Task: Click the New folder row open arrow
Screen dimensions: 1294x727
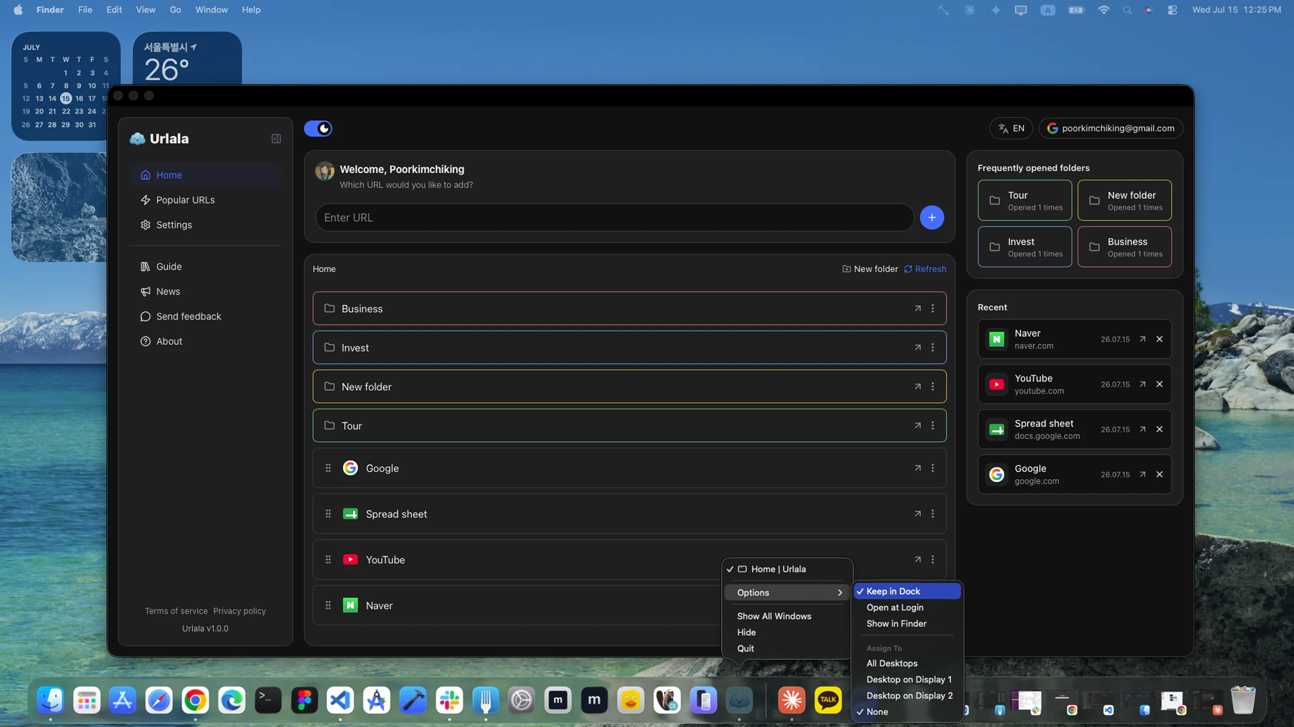Action: pyautogui.click(x=918, y=386)
